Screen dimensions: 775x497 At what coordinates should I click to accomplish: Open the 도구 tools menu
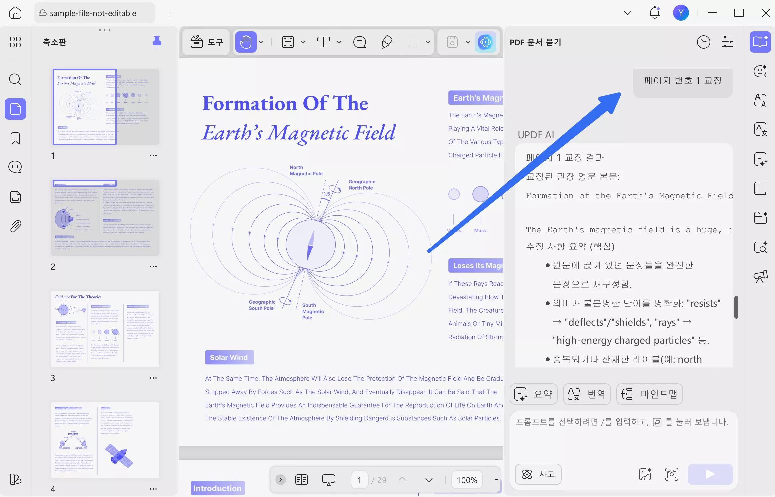pyautogui.click(x=206, y=42)
